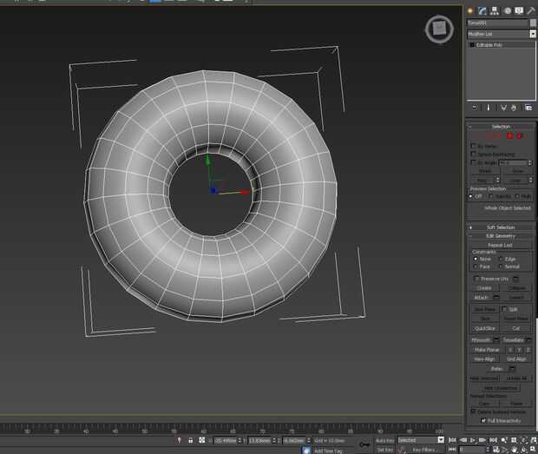Click the Set Key large key icon
The image size is (538, 454).
(x=363, y=444)
